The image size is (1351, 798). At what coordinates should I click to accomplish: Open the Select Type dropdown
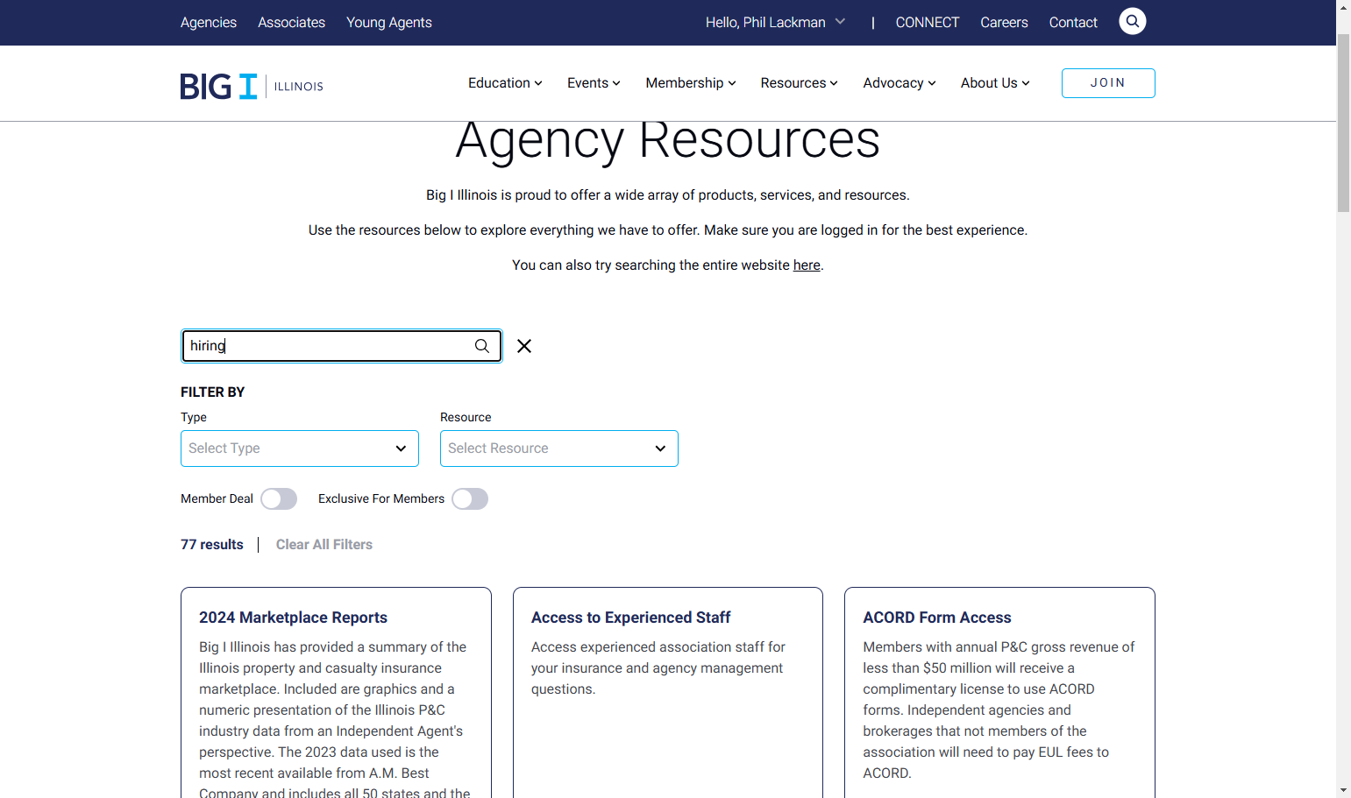[x=300, y=448]
